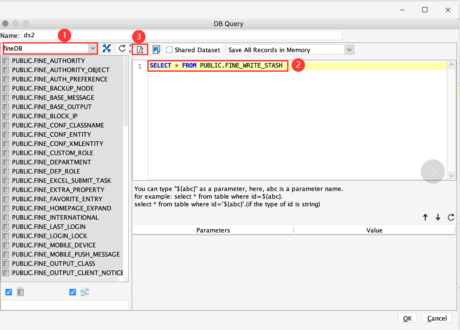The height and width of the screenshot is (330, 460).
Task: Uncheck the tables visibility checkbox at bottom left
Action: [x=9, y=292]
